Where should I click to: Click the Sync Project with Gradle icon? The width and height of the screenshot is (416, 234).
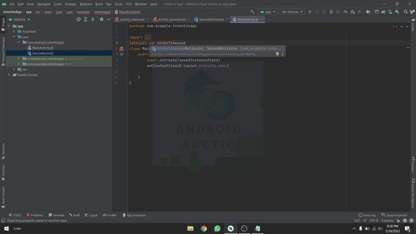point(383,12)
